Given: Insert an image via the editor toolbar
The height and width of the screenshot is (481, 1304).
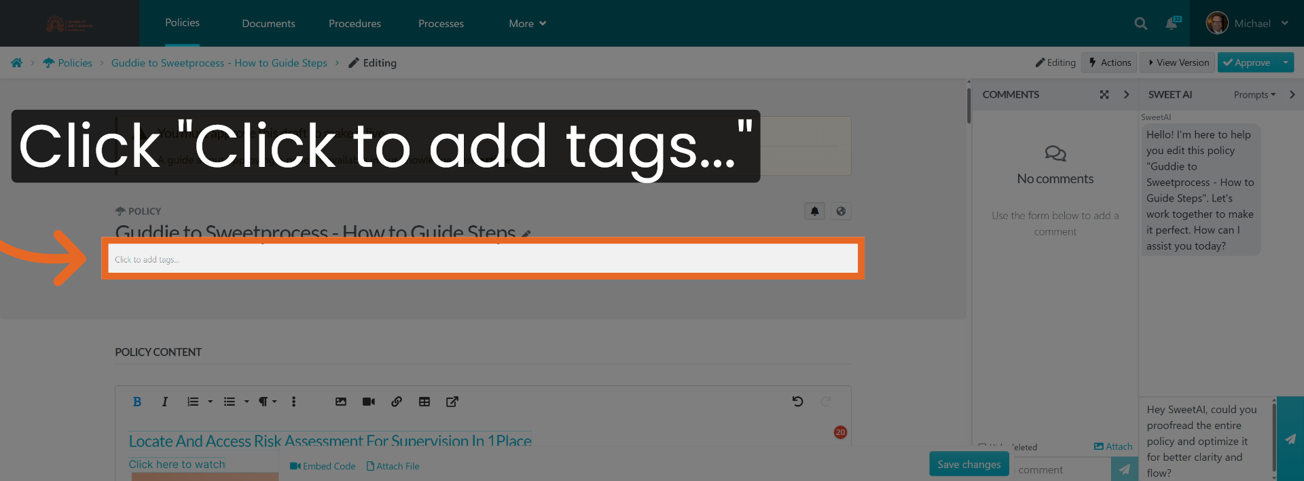Looking at the screenshot, I should click(x=341, y=402).
